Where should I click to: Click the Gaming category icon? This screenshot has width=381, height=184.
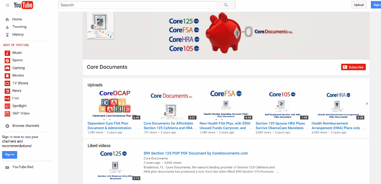point(8,68)
